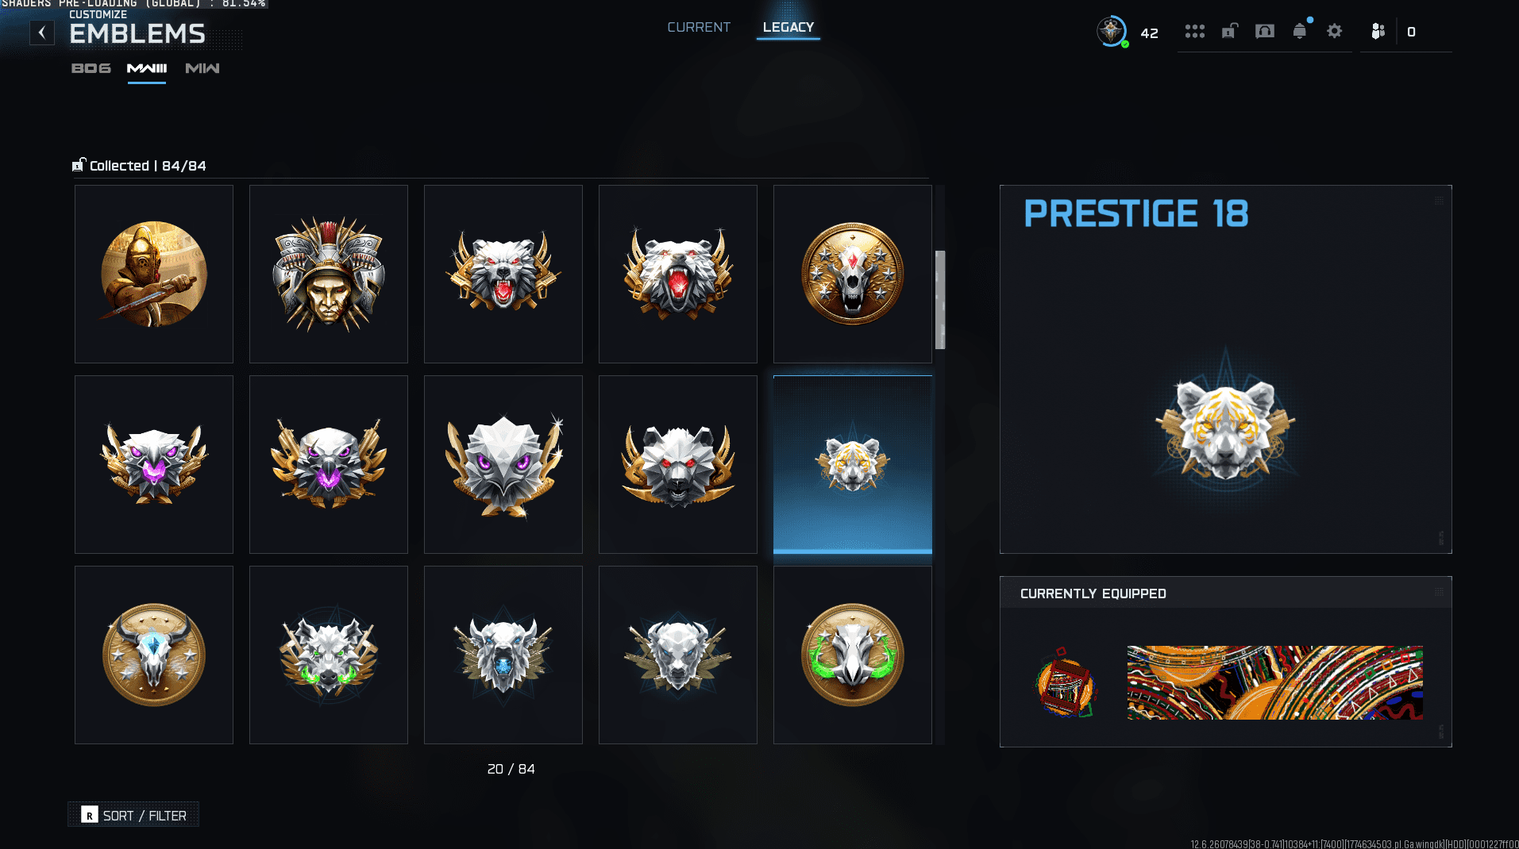Screen dimensions: 1519x849
Task: Choose the gold coin bull skull emblem
Action: pyautogui.click(x=154, y=655)
